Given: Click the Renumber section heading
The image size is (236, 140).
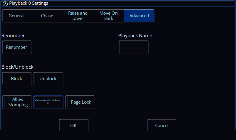Looking at the screenshot, I should tap(13, 36).
